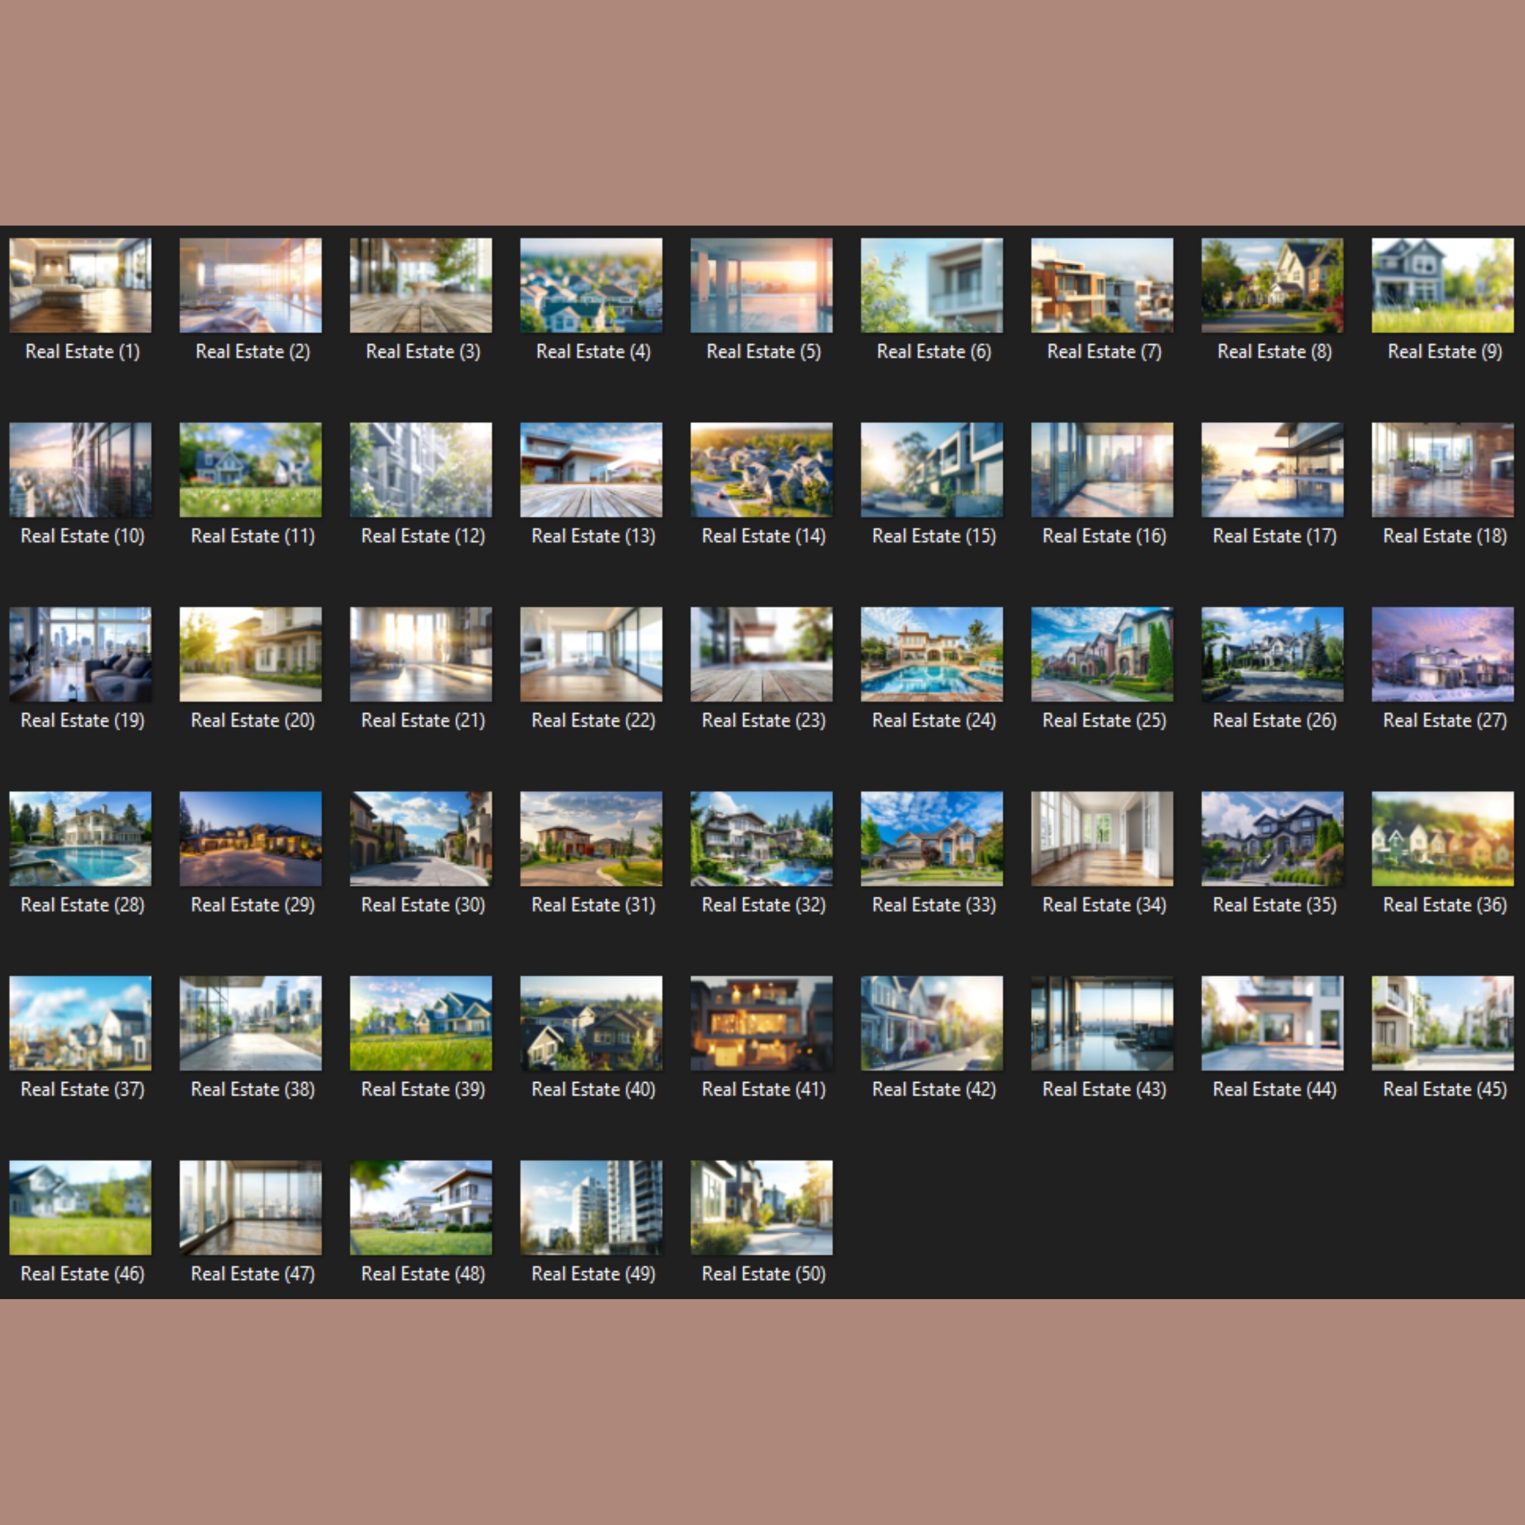Click the Real Estate (3) thumbnail
The image size is (1525, 1525).
[x=421, y=285]
